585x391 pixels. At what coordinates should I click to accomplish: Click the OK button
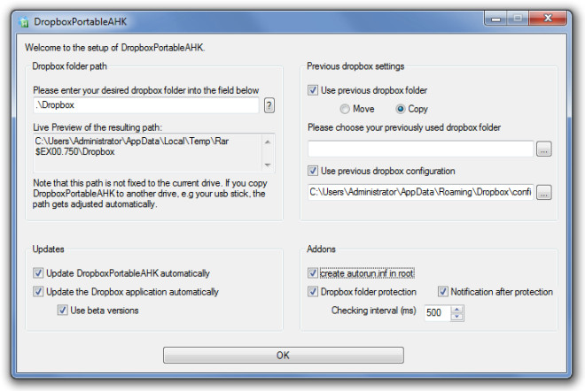pos(283,356)
